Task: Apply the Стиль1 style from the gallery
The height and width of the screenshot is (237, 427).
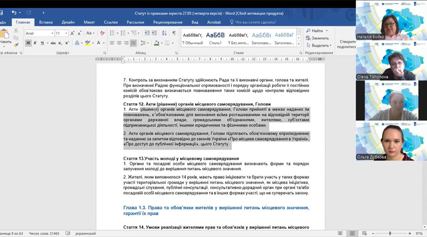Action: pyautogui.click(x=215, y=38)
